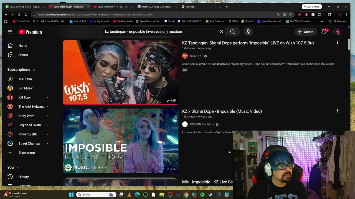Bookmark this page with the star
Screen dimensions: 355x199
point(290,14)
